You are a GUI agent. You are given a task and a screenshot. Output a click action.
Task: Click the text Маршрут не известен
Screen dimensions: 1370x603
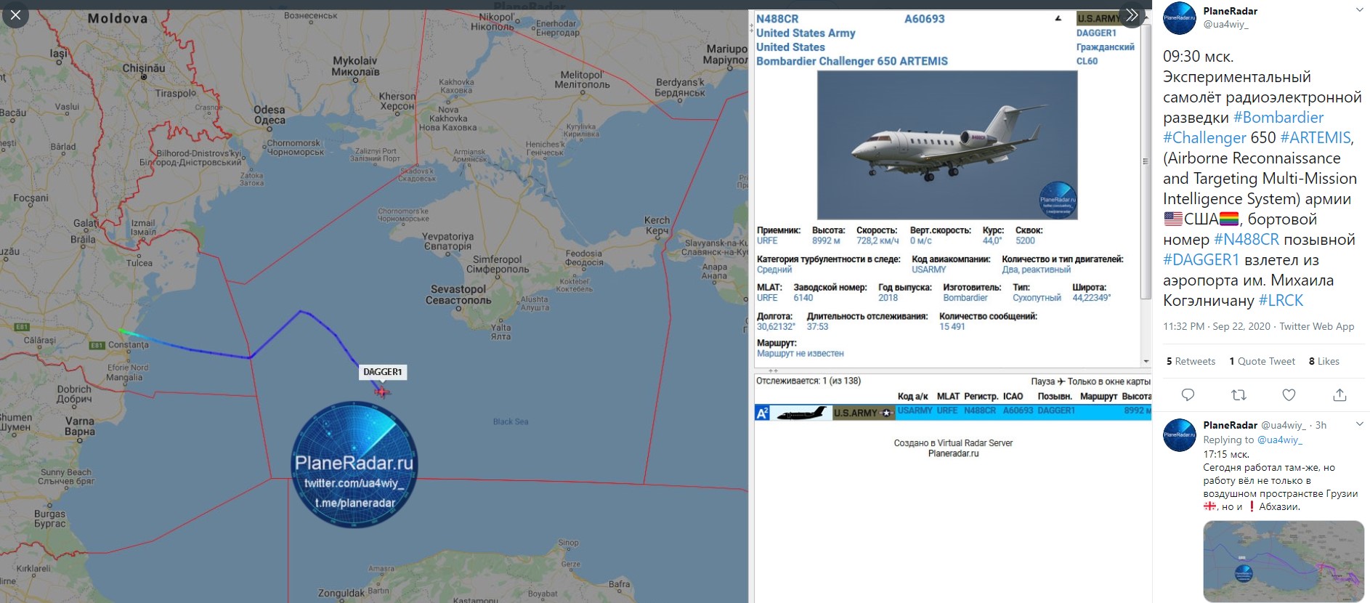pyautogui.click(x=800, y=354)
